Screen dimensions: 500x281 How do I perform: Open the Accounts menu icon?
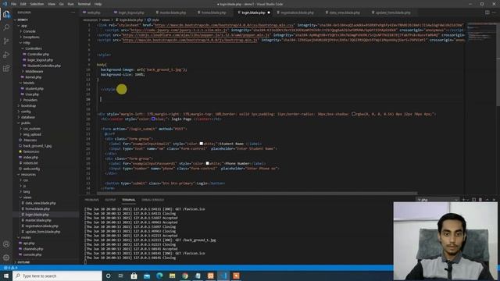(x=6, y=244)
